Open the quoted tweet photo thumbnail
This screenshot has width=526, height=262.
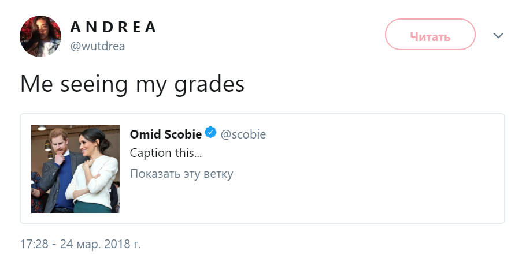[75, 169]
